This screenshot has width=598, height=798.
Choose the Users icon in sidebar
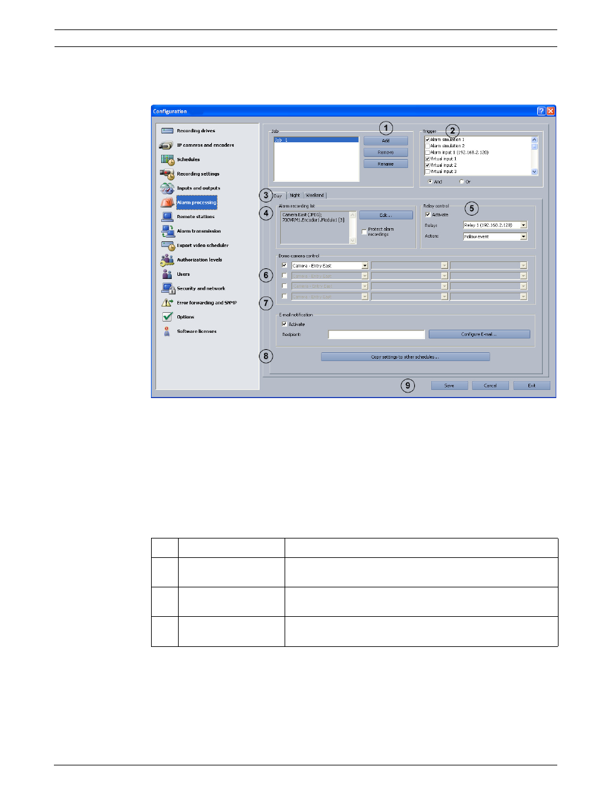(167, 274)
